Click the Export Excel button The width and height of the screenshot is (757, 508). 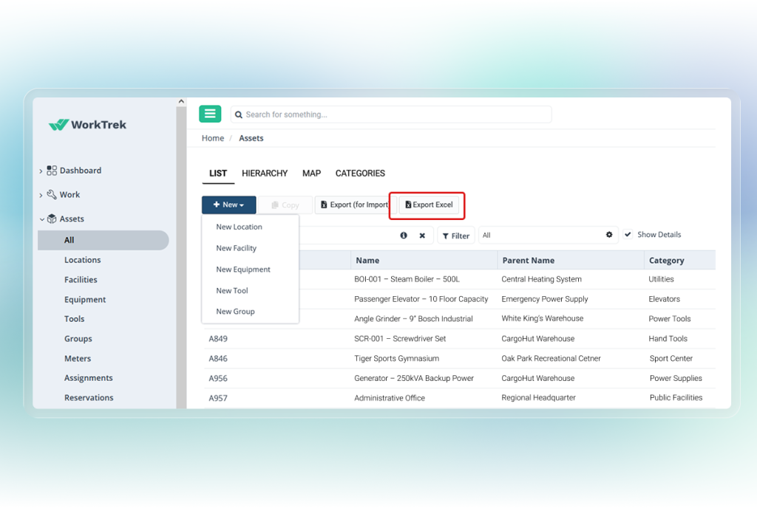point(429,205)
